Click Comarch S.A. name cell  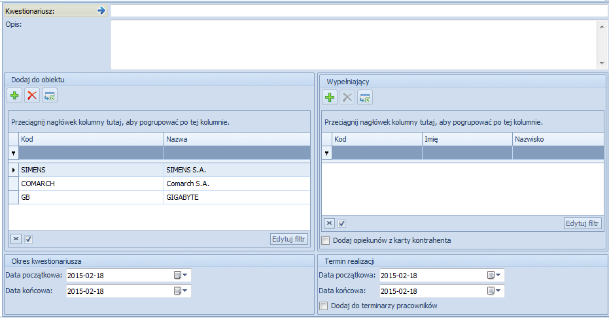point(237,183)
